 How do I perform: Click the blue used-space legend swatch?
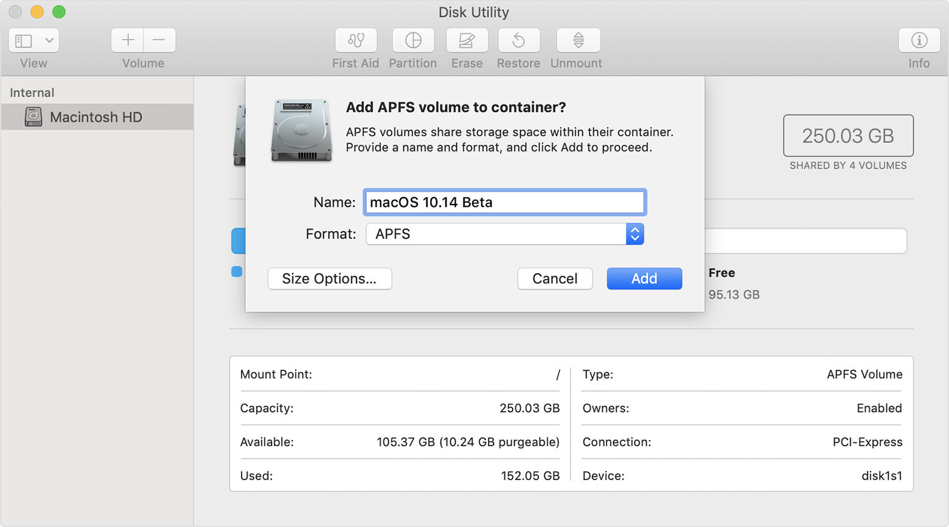(237, 271)
